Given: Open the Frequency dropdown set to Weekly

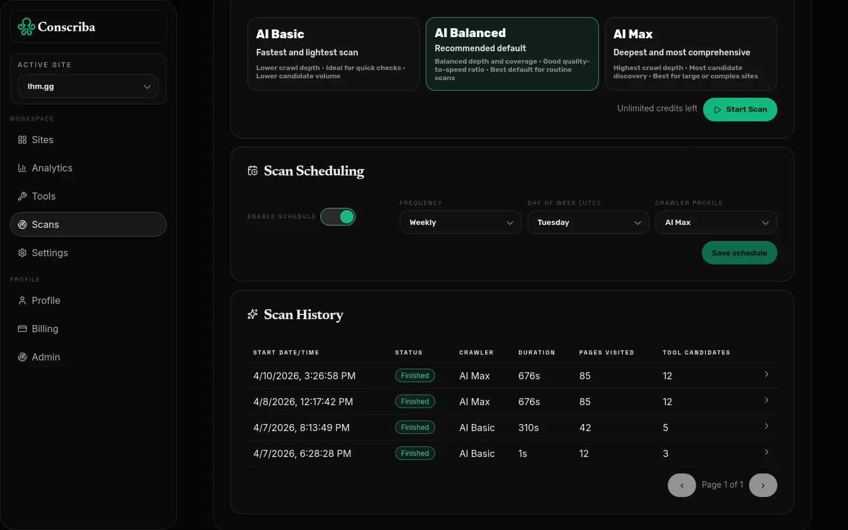Looking at the screenshot, I should pyautogui.click(x=460, y=223).
